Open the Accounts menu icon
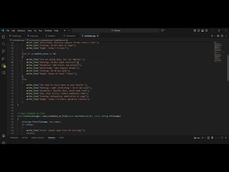229x172 pixels. pyautogui.click(x=4, y=136)
